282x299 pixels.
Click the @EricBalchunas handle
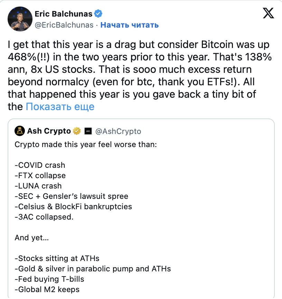point(64,25)
